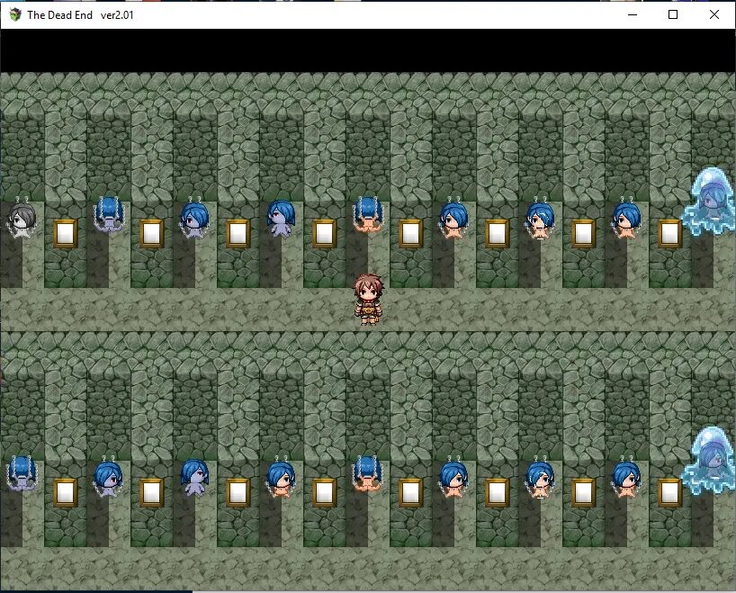
Task: Click the sixth gold-framed mirror from left, lower row
Action: point(497,492)
